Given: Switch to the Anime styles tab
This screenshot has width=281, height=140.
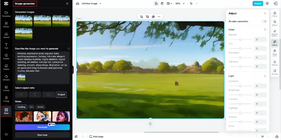Looking at the screenshot, I should pos(41,107).
